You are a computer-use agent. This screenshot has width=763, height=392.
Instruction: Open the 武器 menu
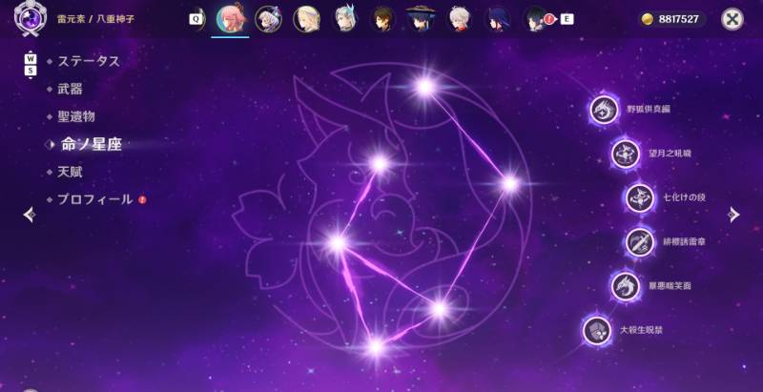pos(70,89)
